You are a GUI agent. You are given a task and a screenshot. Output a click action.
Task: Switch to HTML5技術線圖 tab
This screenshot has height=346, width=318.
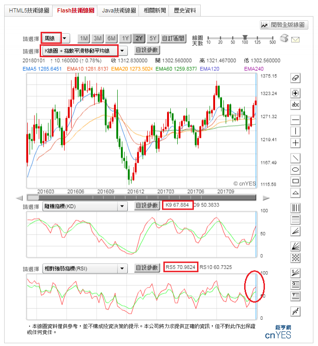[29, 10]
